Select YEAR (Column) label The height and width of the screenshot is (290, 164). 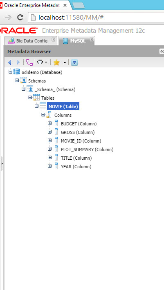click(x=76, y=167)
